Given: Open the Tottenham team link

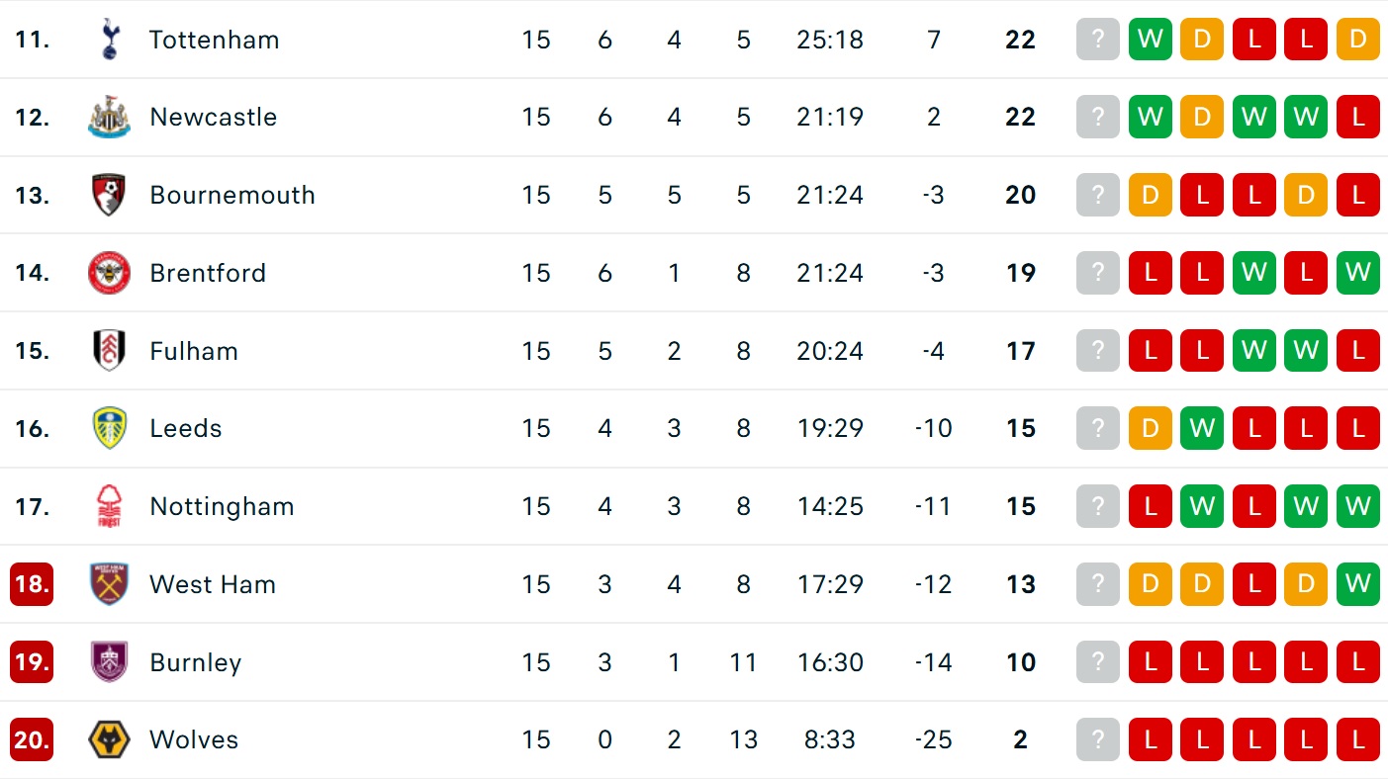Looking at the screenshot, I should point(214,40).
